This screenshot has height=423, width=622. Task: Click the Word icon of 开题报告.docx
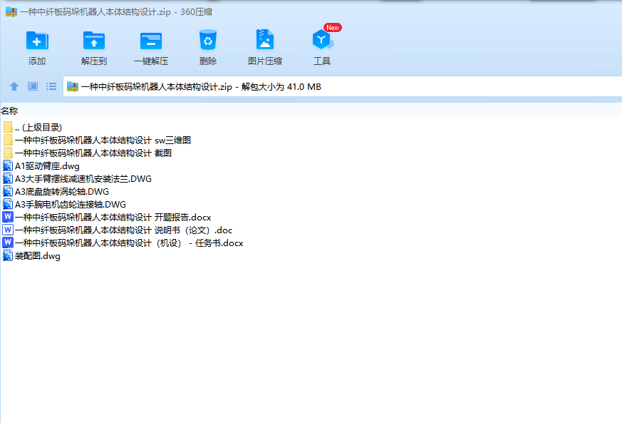point(8,217)
